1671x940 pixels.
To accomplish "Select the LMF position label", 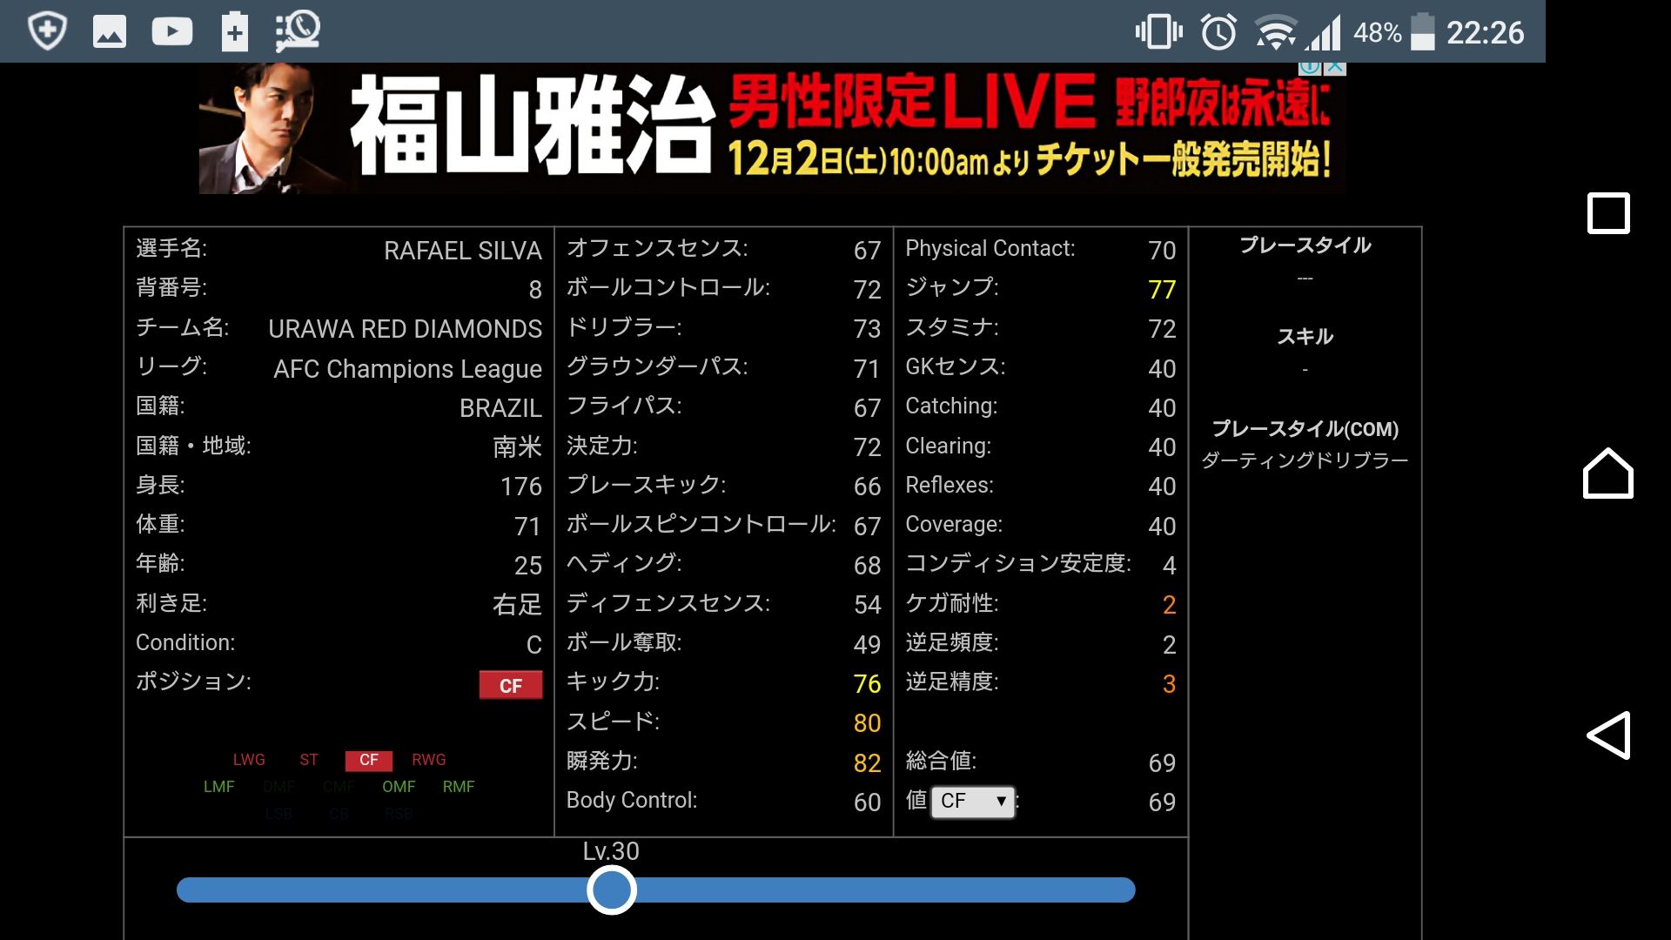I will tap(219, 787).
